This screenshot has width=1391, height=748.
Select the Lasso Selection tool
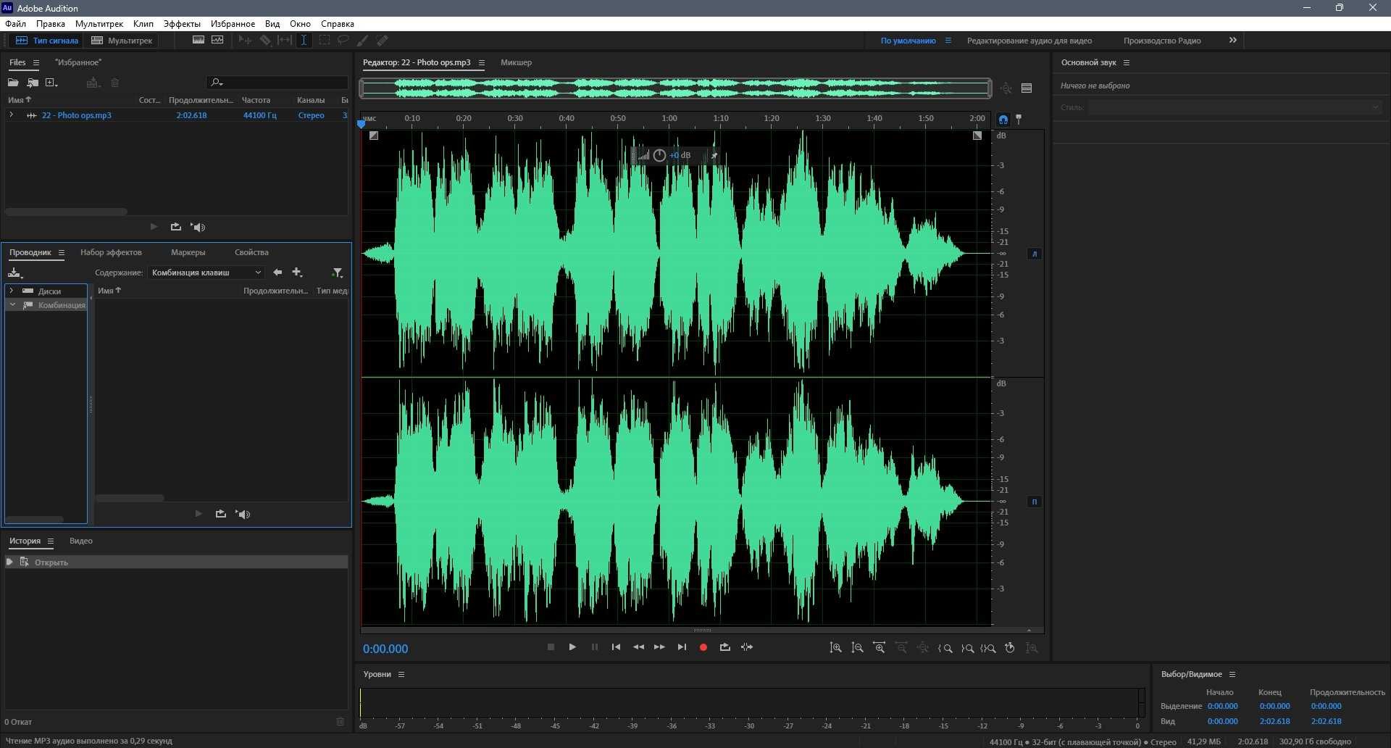pos(343,41)
